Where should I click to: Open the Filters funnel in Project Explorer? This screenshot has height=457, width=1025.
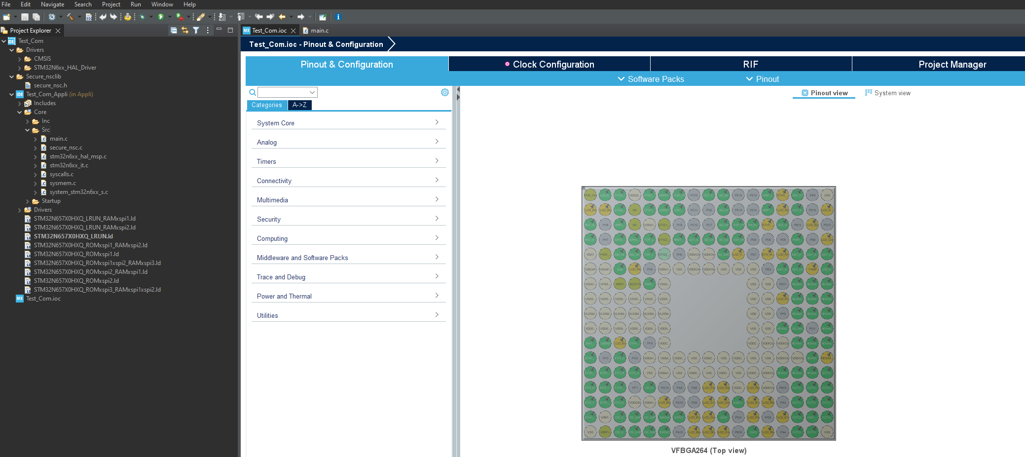tap(196, 30)
